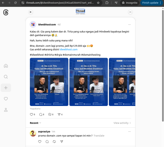Go to Home in the sidebar
The image size is (164, 147).
click(6, 66)
